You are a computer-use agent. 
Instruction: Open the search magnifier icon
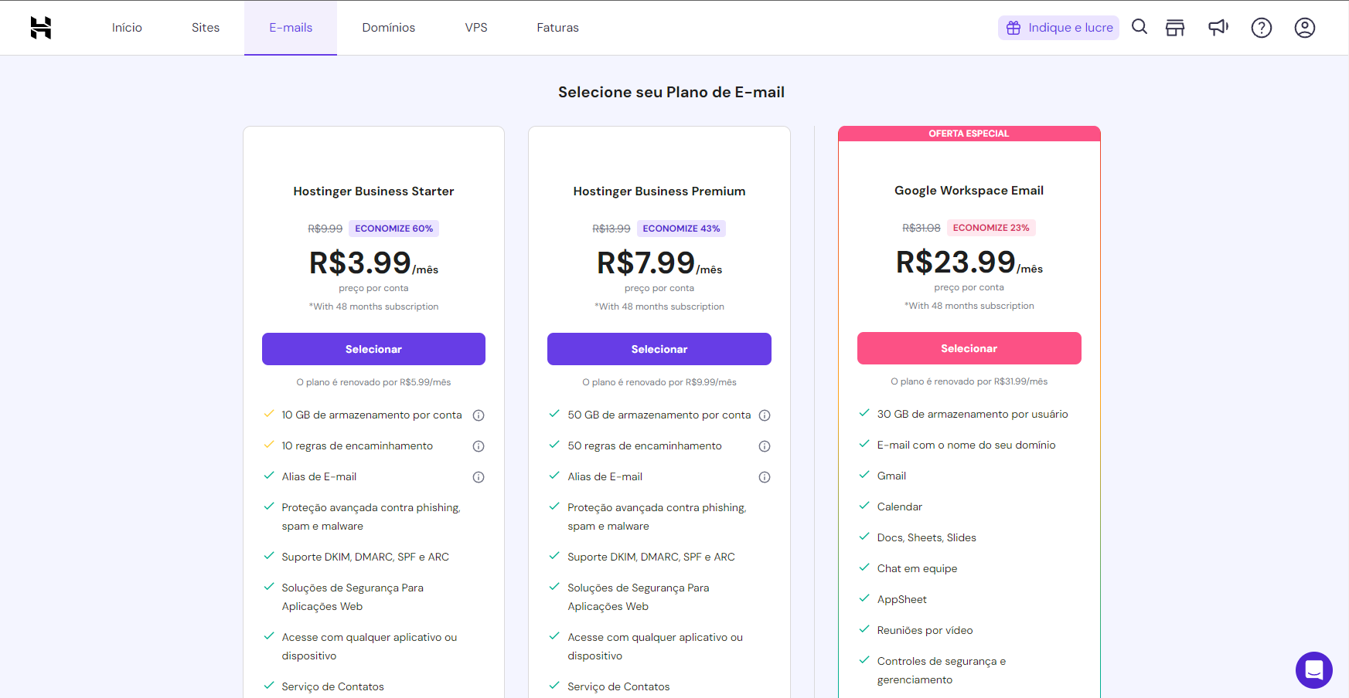pos(1139,27)
